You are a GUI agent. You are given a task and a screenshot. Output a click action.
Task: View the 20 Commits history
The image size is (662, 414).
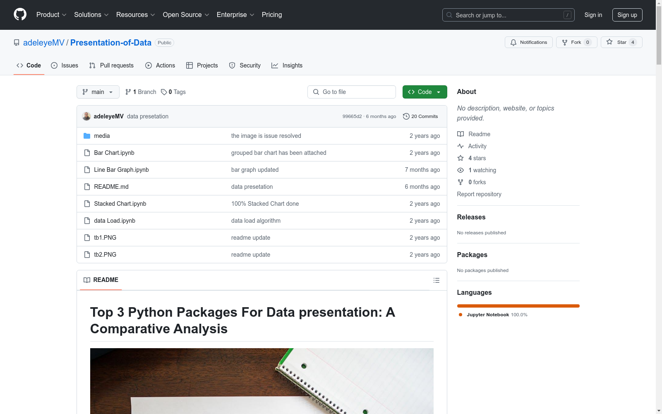tap(420, 116)
